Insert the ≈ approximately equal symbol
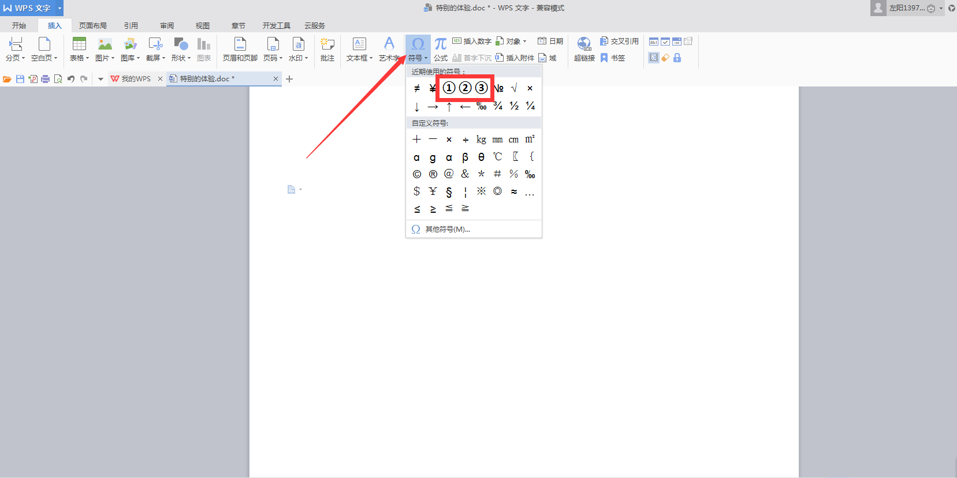957x478 pixels. (x=514, y=191)
